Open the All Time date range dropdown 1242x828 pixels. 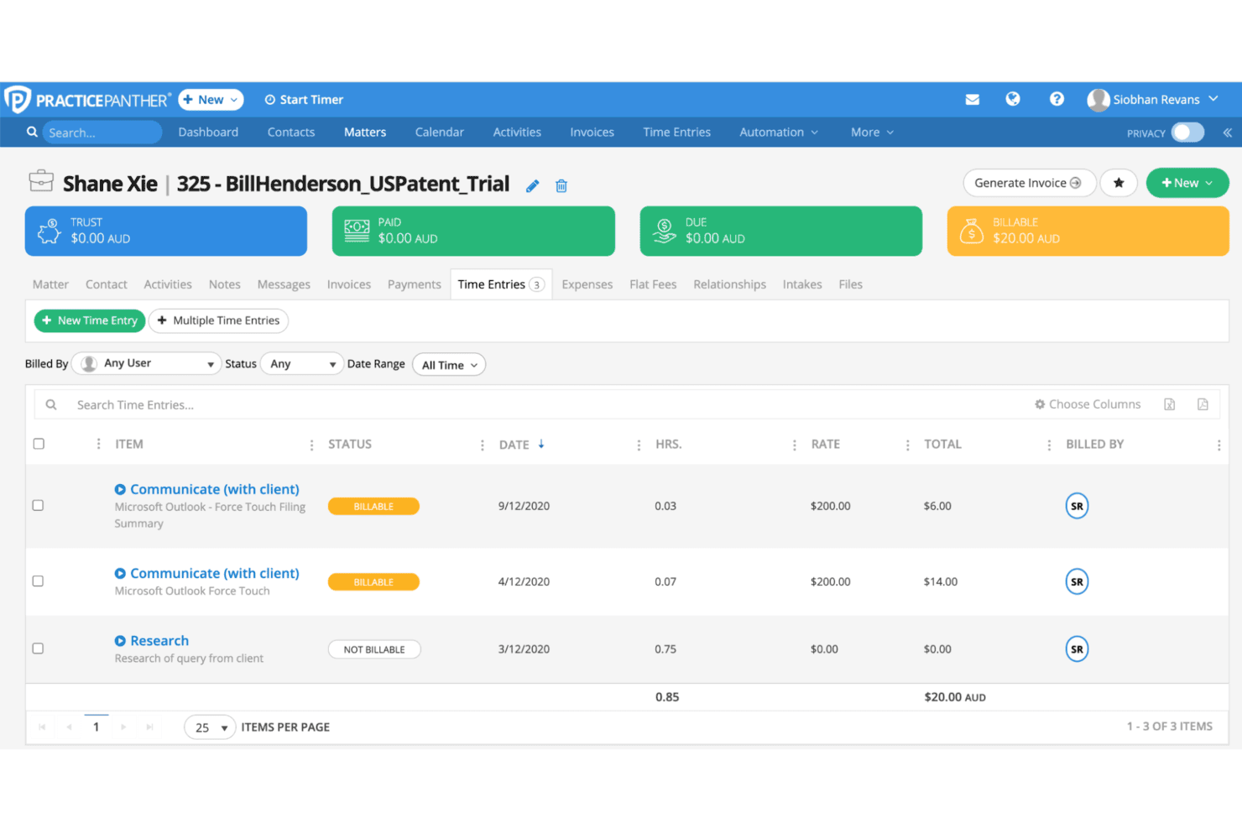(x=449, y=365)
